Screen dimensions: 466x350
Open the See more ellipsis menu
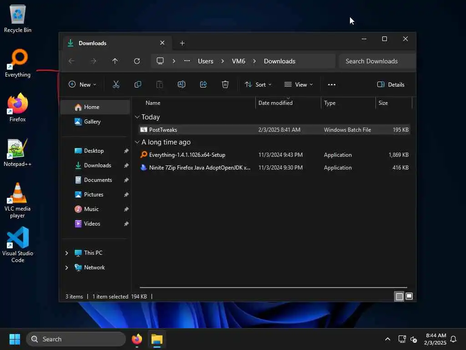332,84
